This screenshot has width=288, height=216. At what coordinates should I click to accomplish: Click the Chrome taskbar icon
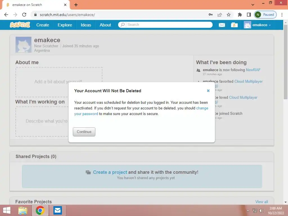(40, 210)
